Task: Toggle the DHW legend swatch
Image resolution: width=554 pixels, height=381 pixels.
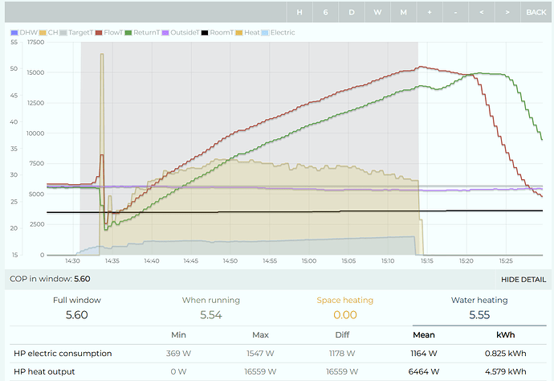Action: 14,32
